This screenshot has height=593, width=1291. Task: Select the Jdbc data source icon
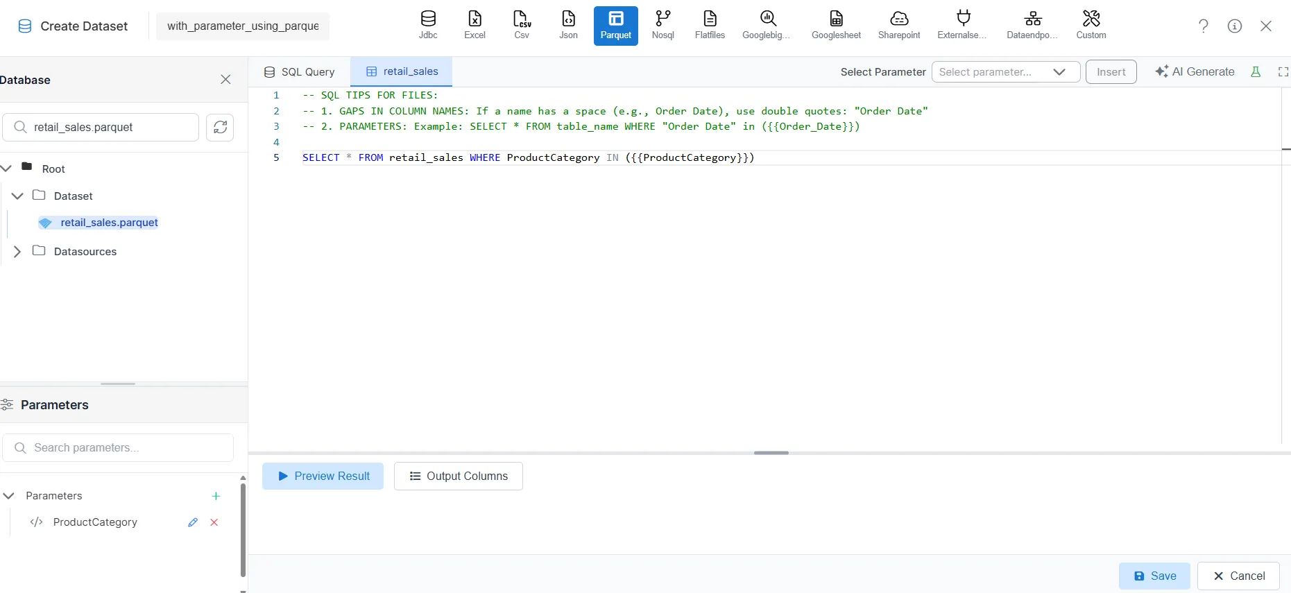click(428, 25)
